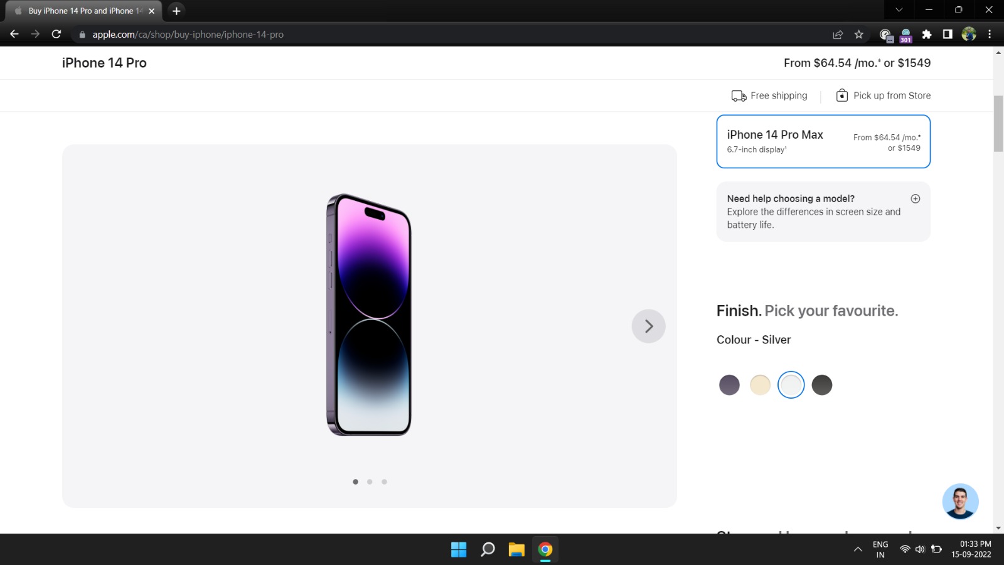Open File Explorer from the taskbar

point(516,549)
